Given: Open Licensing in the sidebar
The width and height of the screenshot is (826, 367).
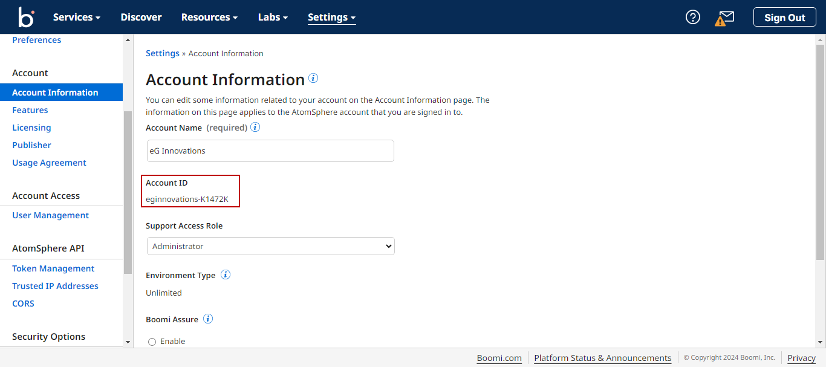Looking at the screenshot, I should [x=31, y=128].
